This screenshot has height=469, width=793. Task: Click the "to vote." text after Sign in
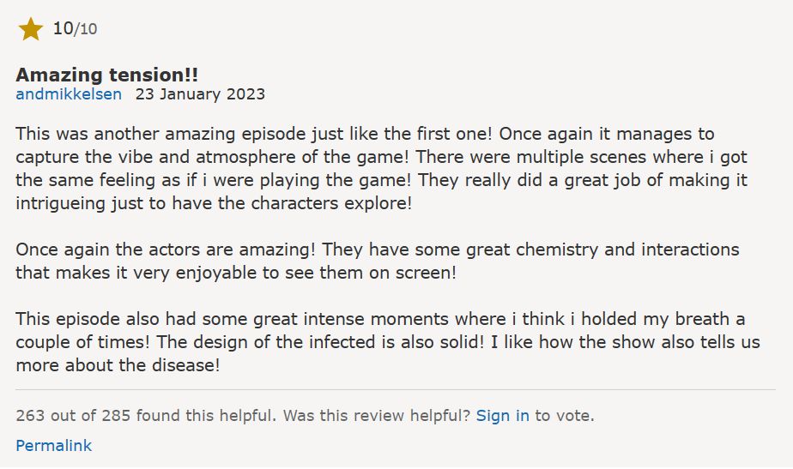point(565,416)
